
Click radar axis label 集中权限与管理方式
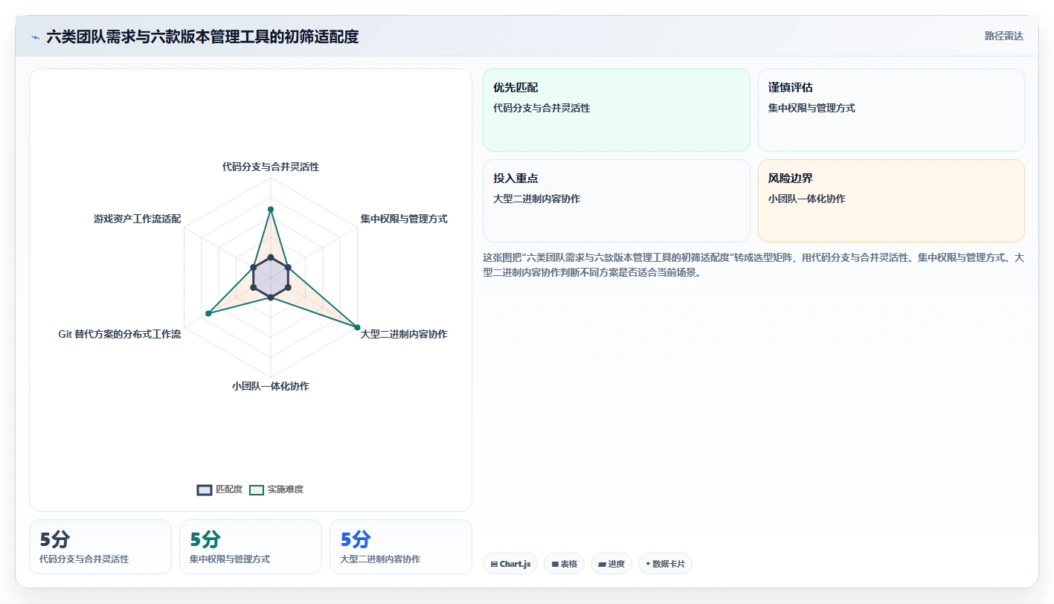tap(404, 219)
